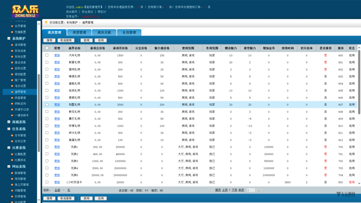Screen dimensions: 361x203
Task: Click the arrow icon beside 签到设置
Action: pyautogui.click(x=12, y=68)
